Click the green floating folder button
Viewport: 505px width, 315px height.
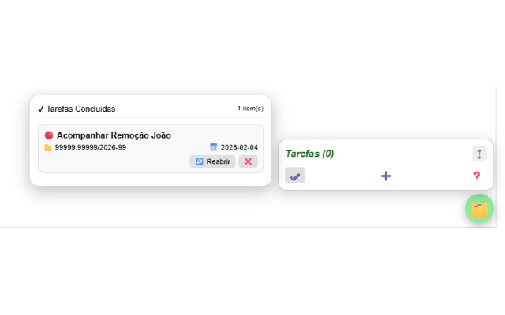click(x=480, y=209)
